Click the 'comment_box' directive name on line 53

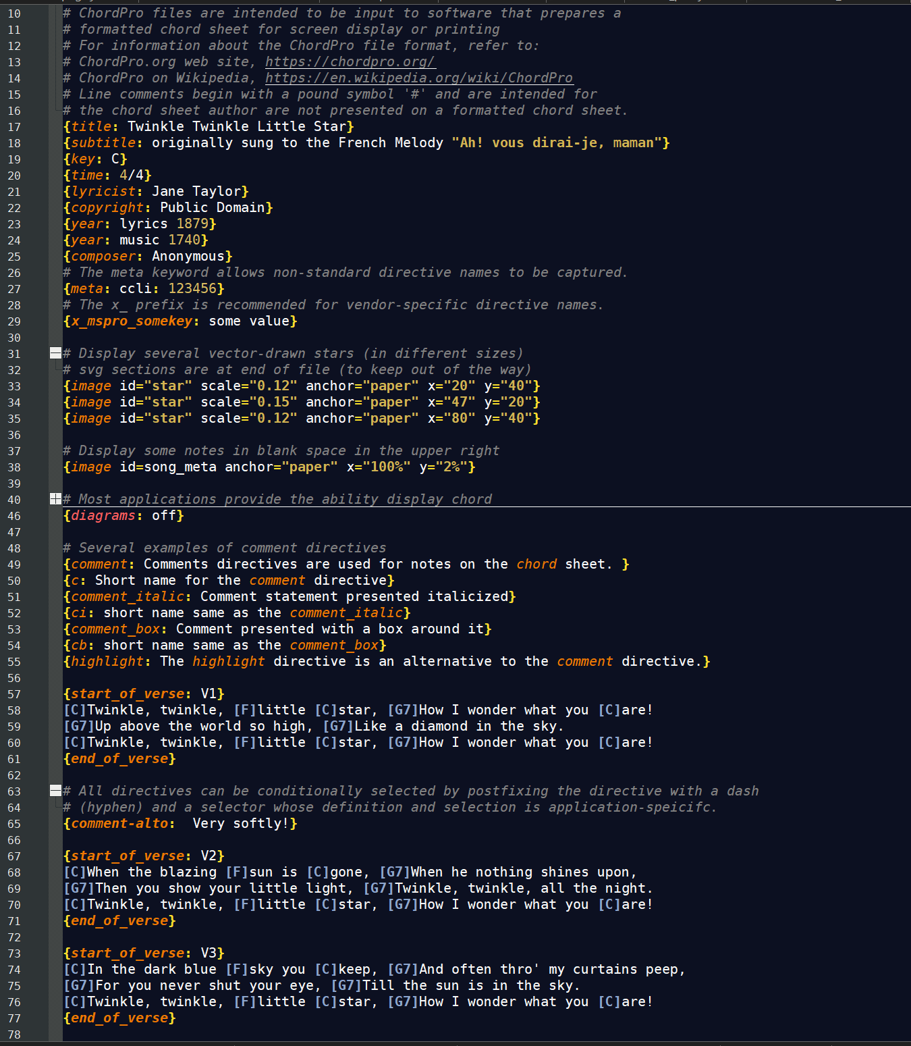click(115, 629)
